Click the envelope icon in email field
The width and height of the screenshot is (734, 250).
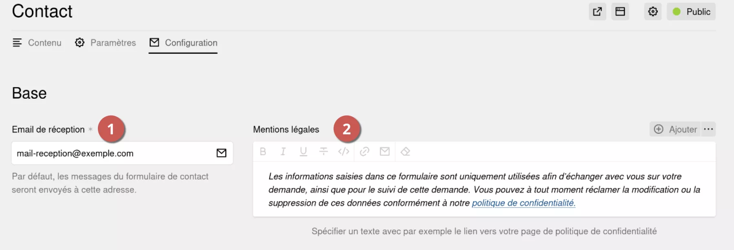click(221, 153)
